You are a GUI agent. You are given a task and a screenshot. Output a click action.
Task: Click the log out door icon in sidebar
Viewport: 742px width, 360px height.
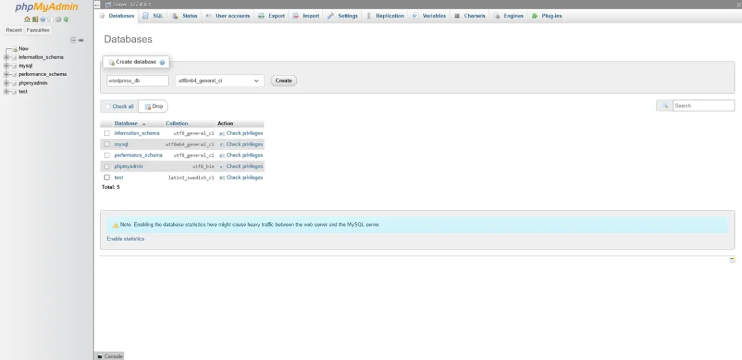coord(35,19)
